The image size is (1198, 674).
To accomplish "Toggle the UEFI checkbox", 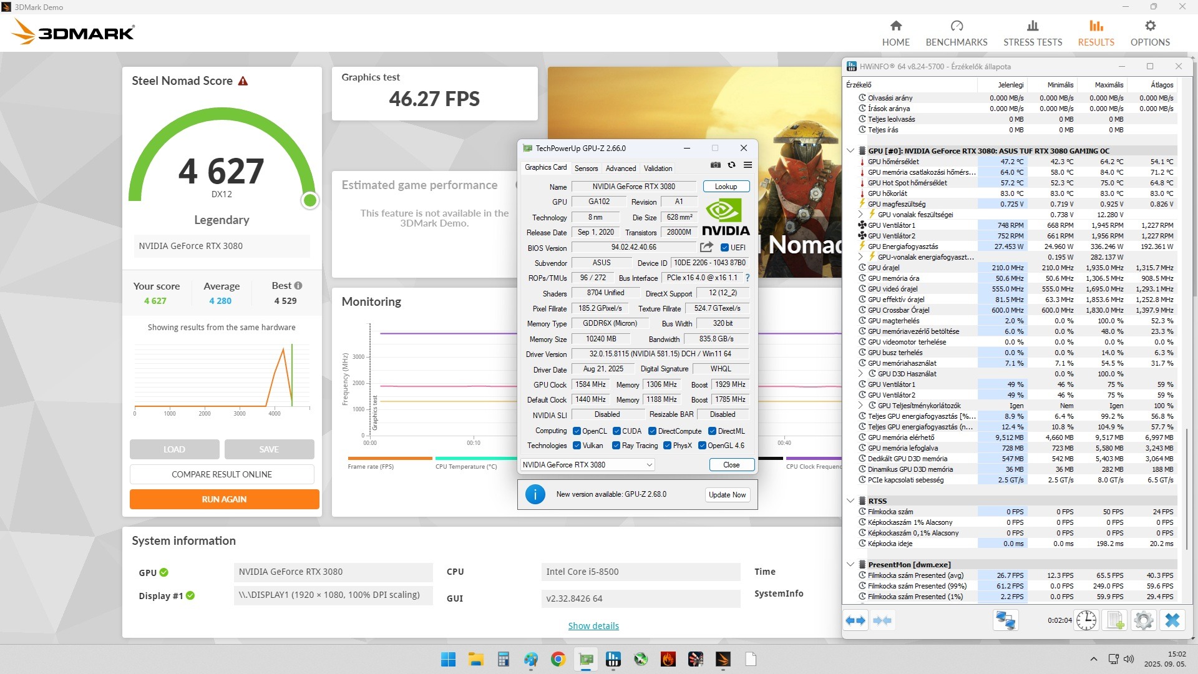I will click(724, 248).
